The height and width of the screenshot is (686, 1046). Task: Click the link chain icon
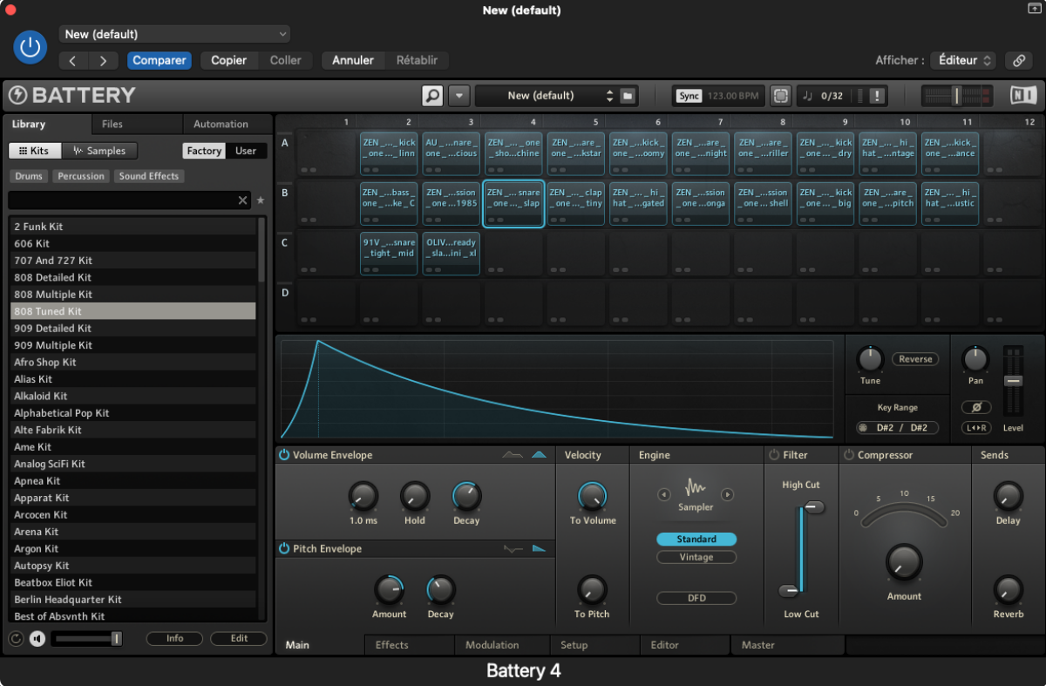pos(1018,60)
